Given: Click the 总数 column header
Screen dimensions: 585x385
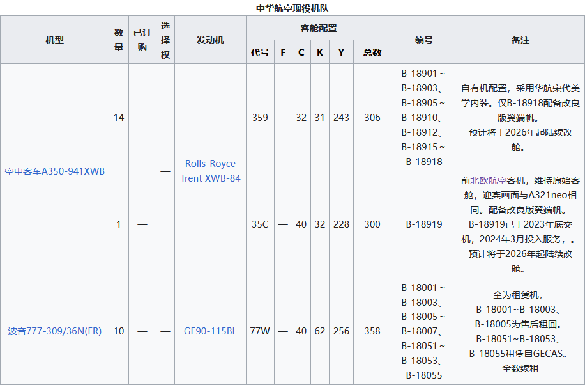Looking at the screenshot, I should point(372,52).
